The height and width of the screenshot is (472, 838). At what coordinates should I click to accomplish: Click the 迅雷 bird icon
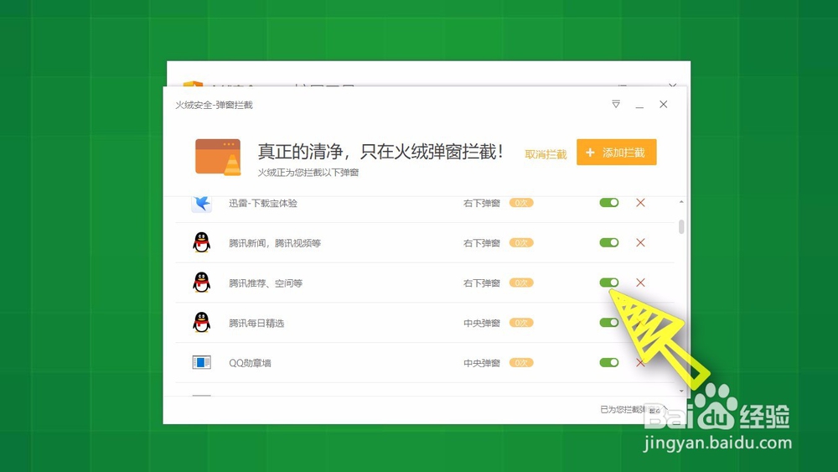point(201,203)
